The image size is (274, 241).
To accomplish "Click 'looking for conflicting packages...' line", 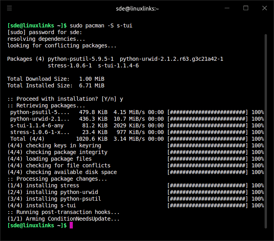I will coord(62,45).
